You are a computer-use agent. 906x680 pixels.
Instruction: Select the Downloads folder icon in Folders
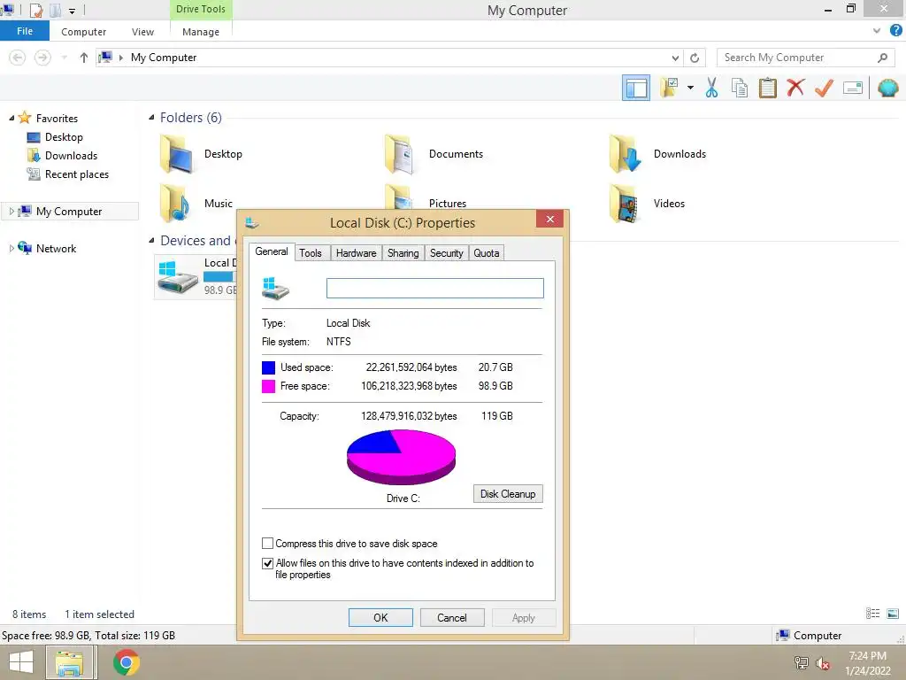pyautogui.click(x=626, y=154)
